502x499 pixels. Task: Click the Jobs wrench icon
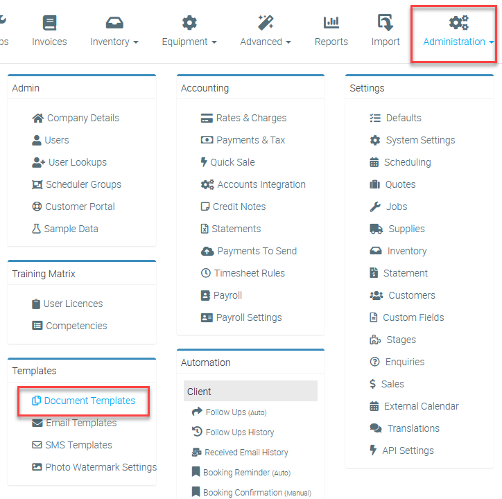375,207
